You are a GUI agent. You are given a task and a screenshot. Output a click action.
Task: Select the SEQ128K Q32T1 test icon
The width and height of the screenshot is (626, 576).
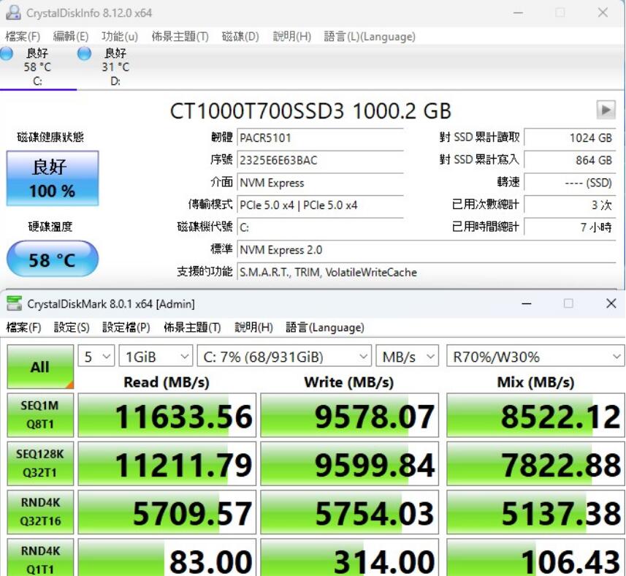(x=39, y=463)
